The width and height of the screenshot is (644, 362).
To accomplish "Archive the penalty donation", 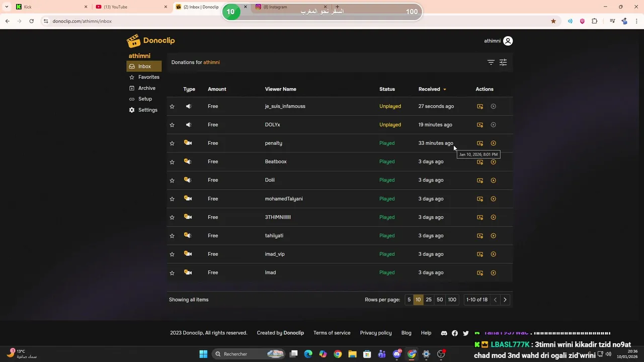I will coord(480,143).
